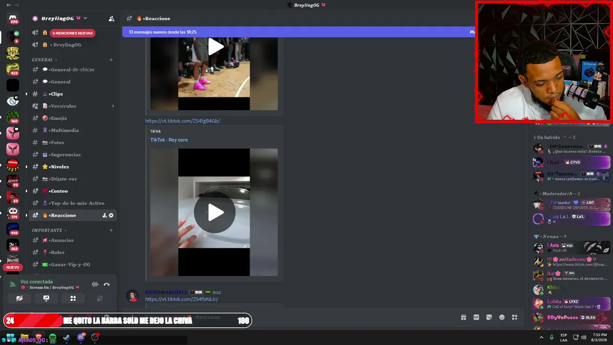Play the Rey core TikTok video
The width and height of the screenshot is (613, 345).
coord(214,212)
